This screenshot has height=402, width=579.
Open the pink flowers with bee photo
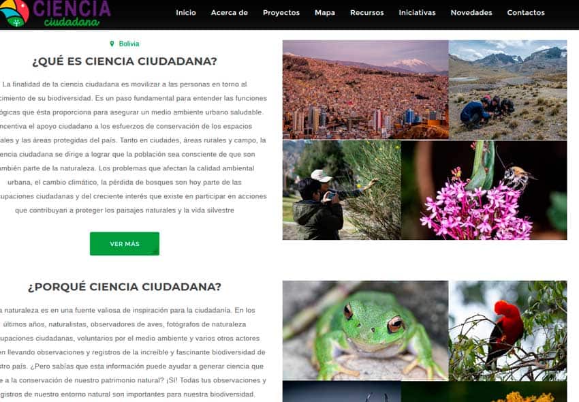[484, 190]
